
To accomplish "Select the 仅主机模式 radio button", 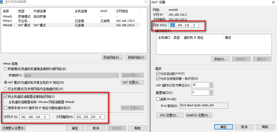I will tap(6, 89).
